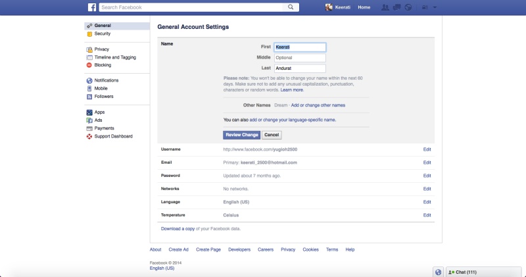Click the search magnifier icon
The width and height of the screenshot is (526, 277).
(x=291, y=7)
